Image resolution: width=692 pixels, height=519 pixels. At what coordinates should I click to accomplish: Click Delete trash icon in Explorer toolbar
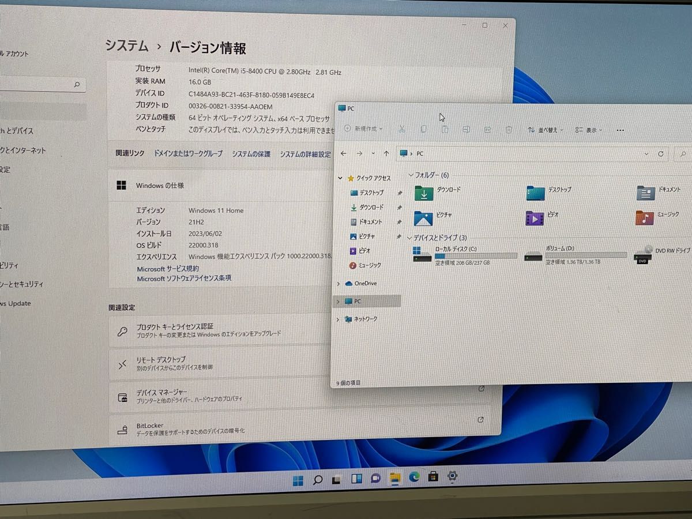coord(509,130)
